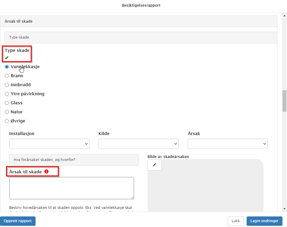Choose the Innbrudd radio option
The image size is (287, 227).
pyautogui.click(x=7, y=85)
